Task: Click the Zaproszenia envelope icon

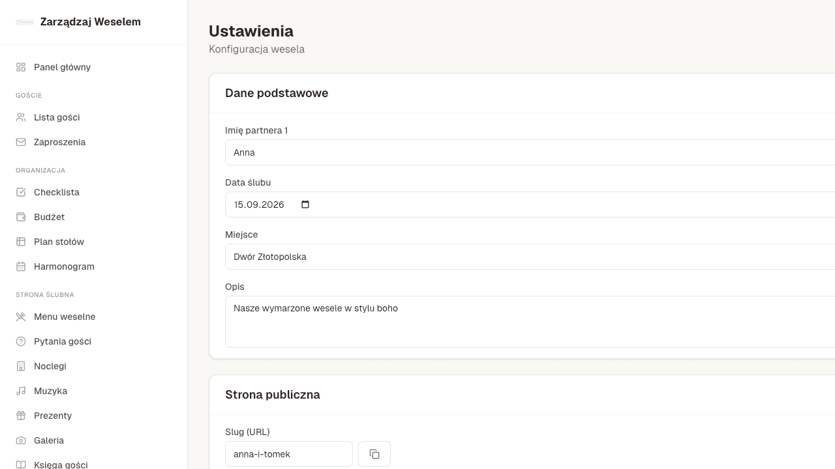Action: pos(20,142)
